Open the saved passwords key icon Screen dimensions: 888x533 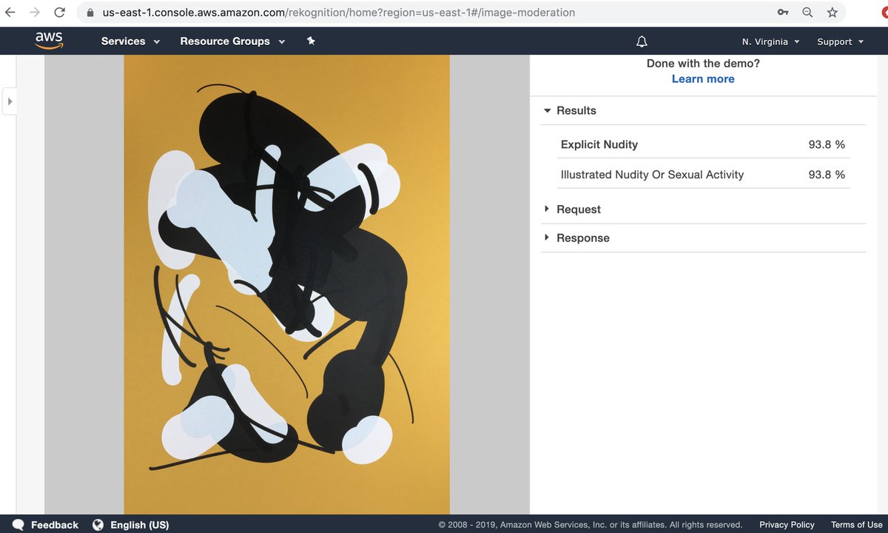coord(783,13)
